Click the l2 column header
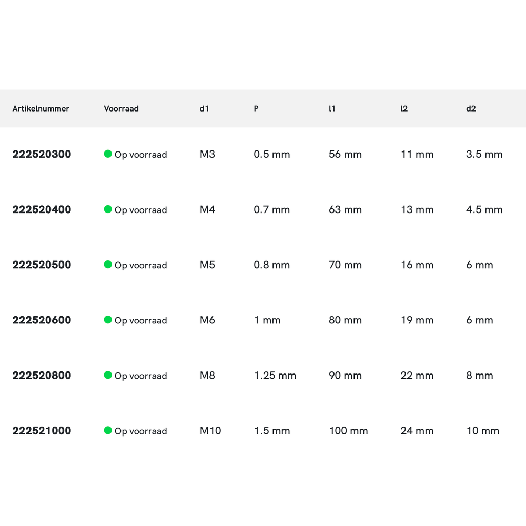This screenshot has height=526, width=526. 404,109
